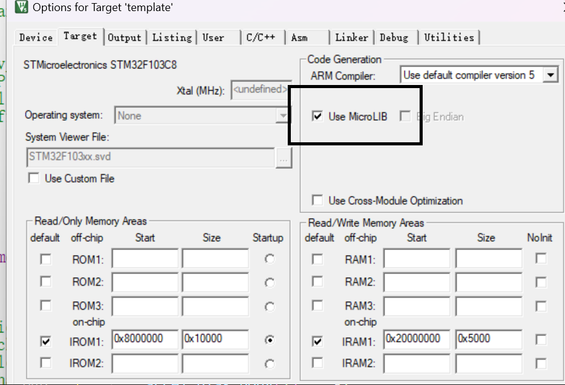Click the IRAM1 Size field 0x5000
Viewport: 565px width, 385px height.
tap(489, 339)
